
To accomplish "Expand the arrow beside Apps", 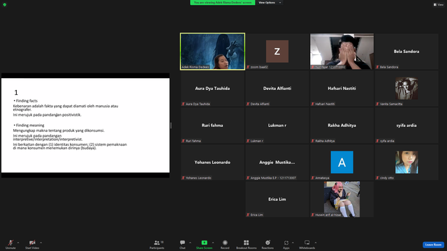I will (x=293, y=243).
